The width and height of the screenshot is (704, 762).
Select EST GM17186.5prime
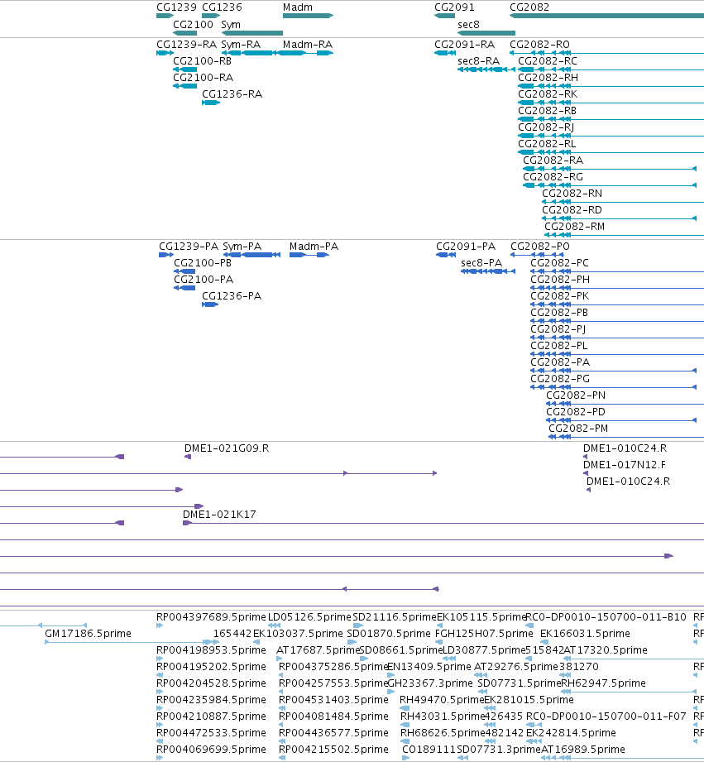(x=88, y=634)
